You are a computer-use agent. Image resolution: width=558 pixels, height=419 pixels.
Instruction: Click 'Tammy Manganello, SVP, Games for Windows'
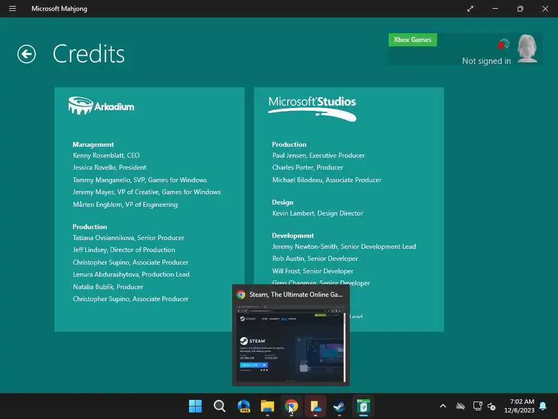coord(140,180)
